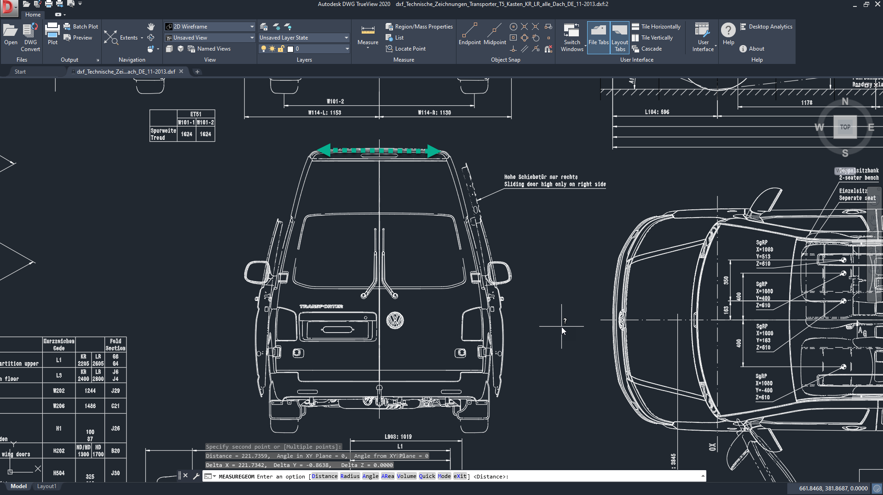This screenshot has height=495, width=883.
Task: Click the layer freeze sun icon
Action: (272, 49)
